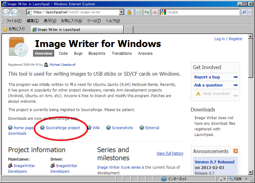The image size is (255, 183).
Task: Click the compatibility view page icon
Action: coord(139,12)
